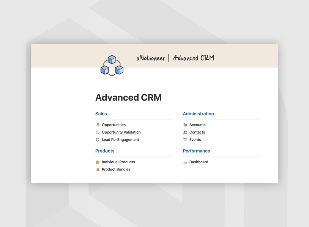Screen dimensions: 309x227
Task: Click the Dashboard chart icon
Action: pos(185,162)
